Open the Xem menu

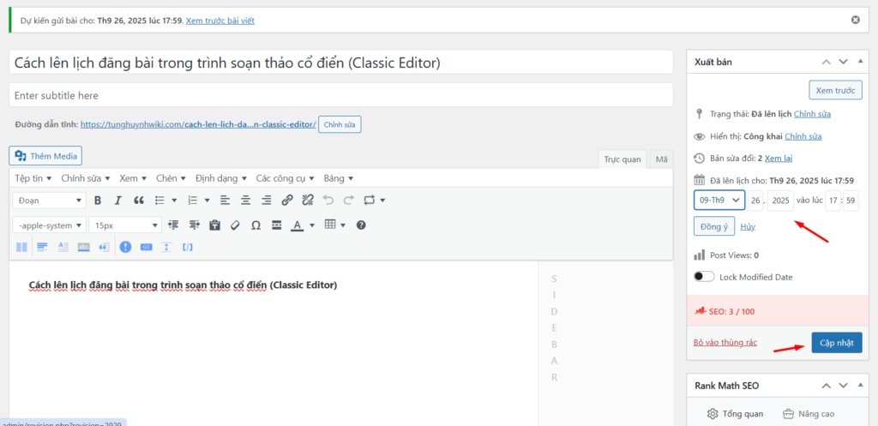click(133, 178)
